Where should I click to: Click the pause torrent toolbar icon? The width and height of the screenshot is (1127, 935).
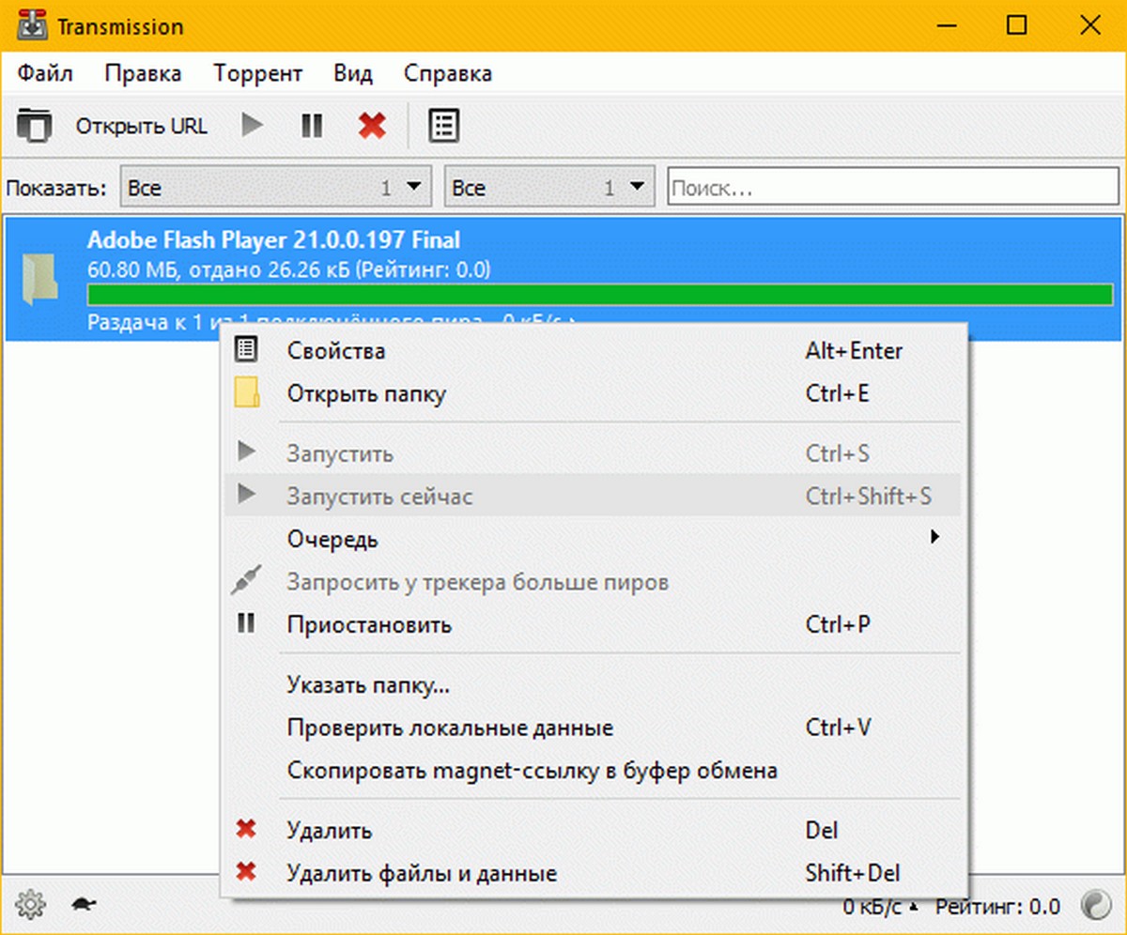[312, 126]
